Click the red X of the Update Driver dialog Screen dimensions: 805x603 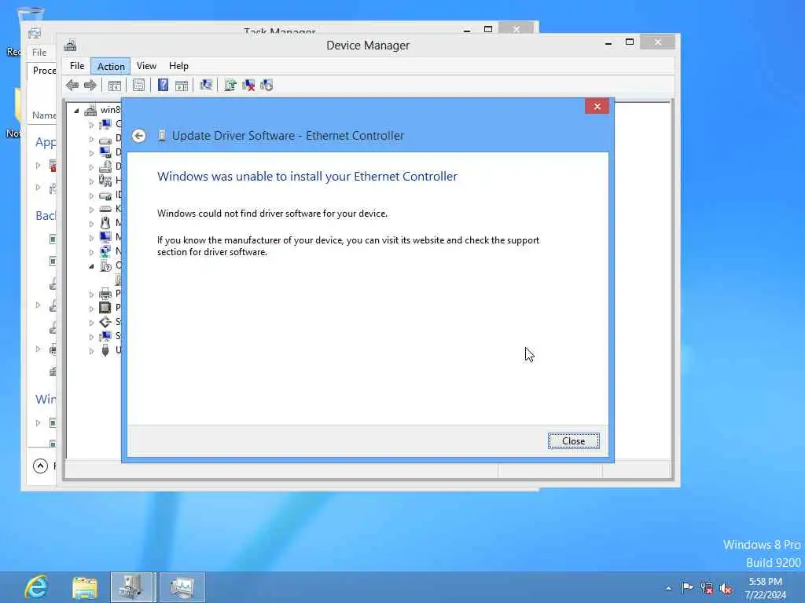point(597,106)
